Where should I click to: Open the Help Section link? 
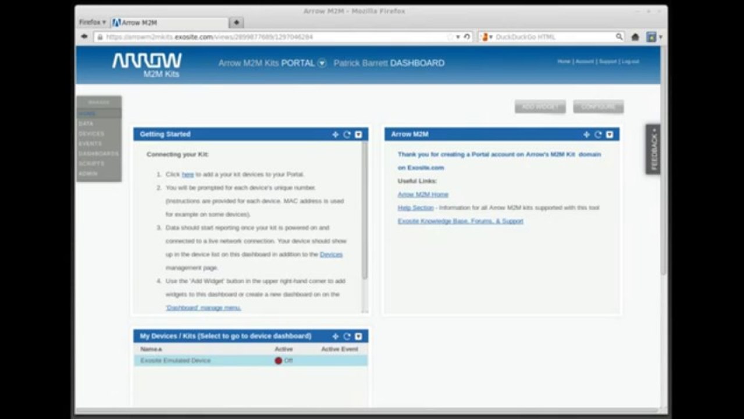click(415, 208)
